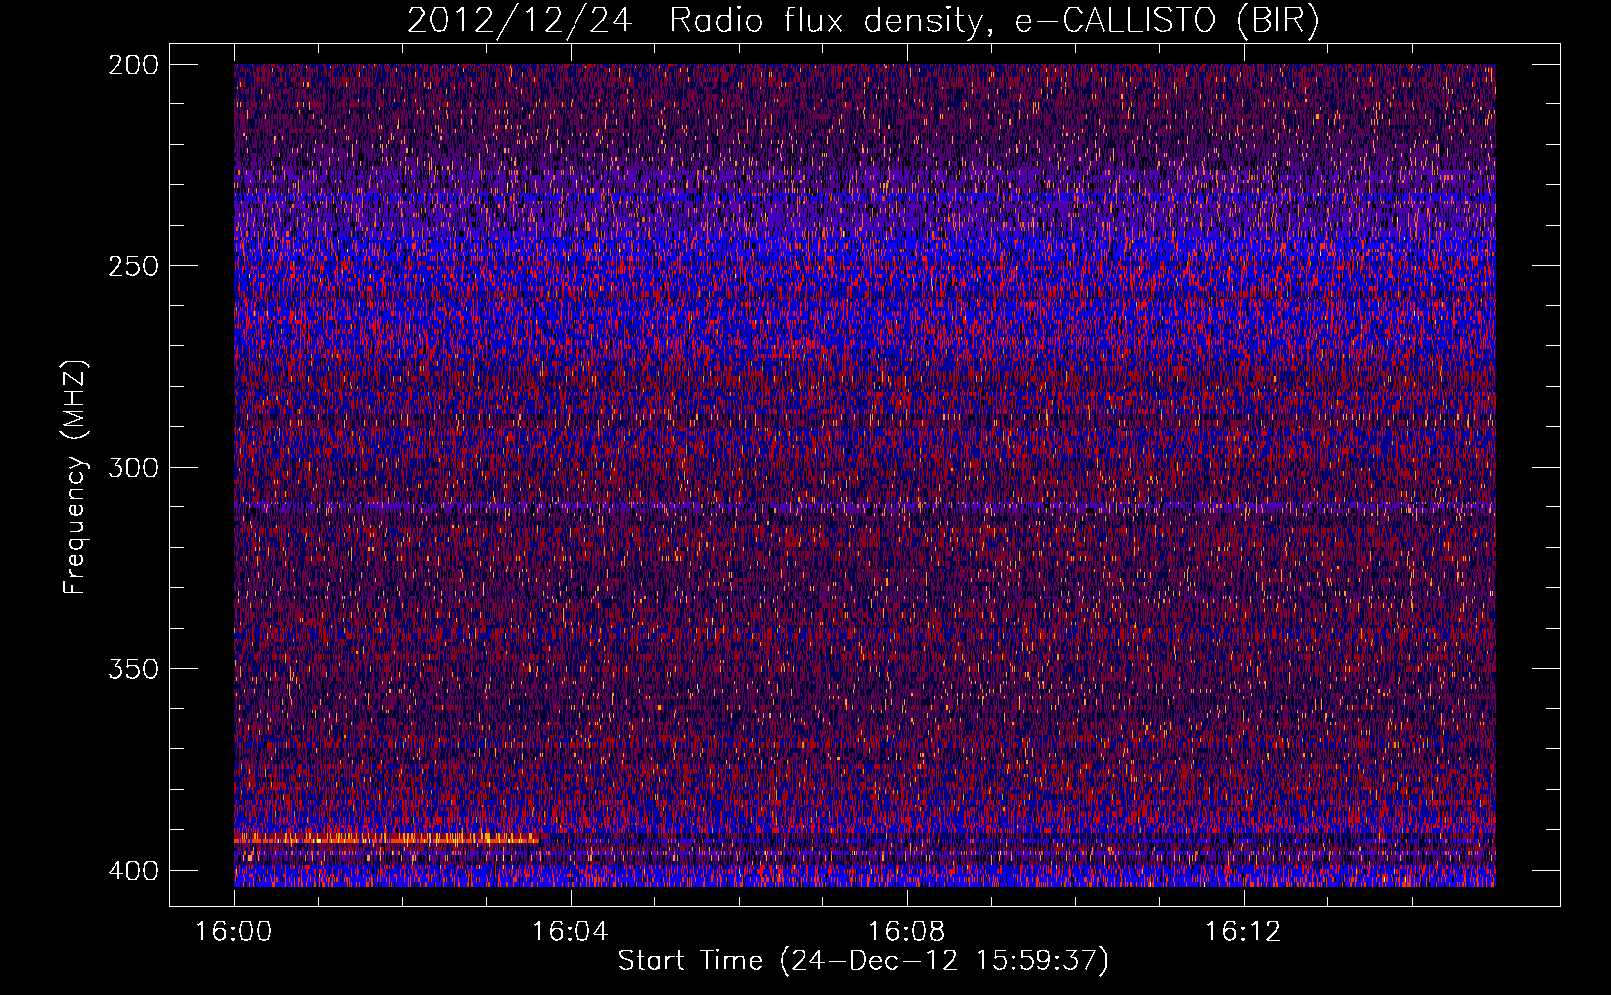The image size is (1611, 995).
Task: Click the 16:08 time tick label
Action: [907, 932]
